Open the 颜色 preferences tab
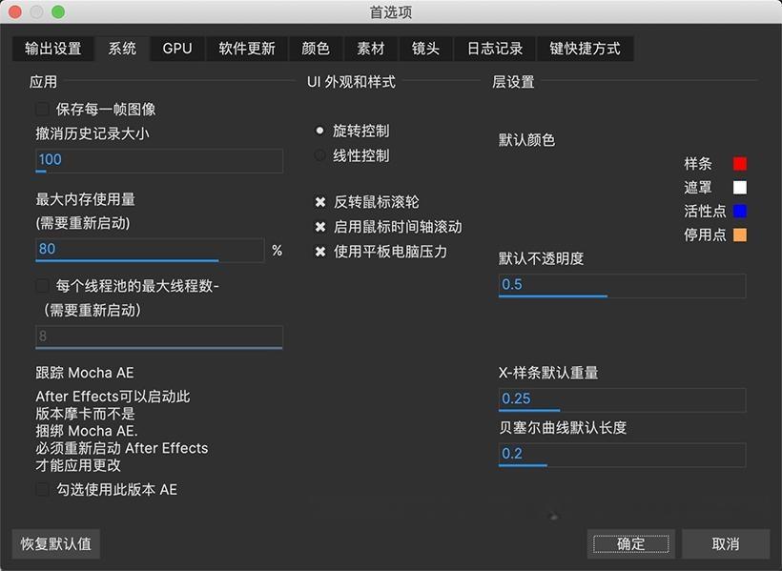 315,48
